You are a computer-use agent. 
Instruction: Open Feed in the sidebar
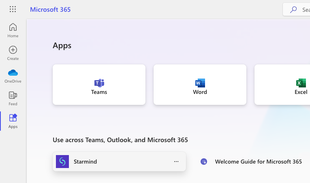(13, 98)
